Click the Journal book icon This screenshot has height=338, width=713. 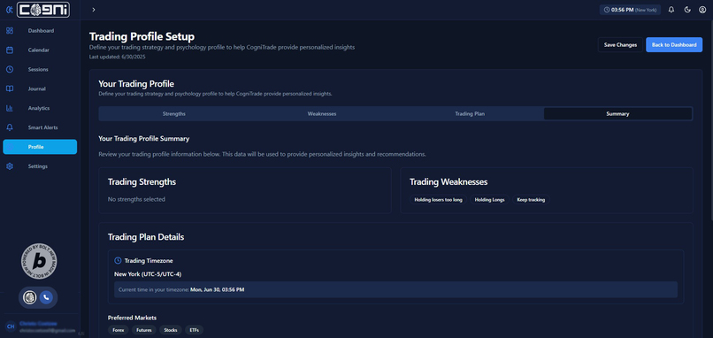[x=10, y=88]
